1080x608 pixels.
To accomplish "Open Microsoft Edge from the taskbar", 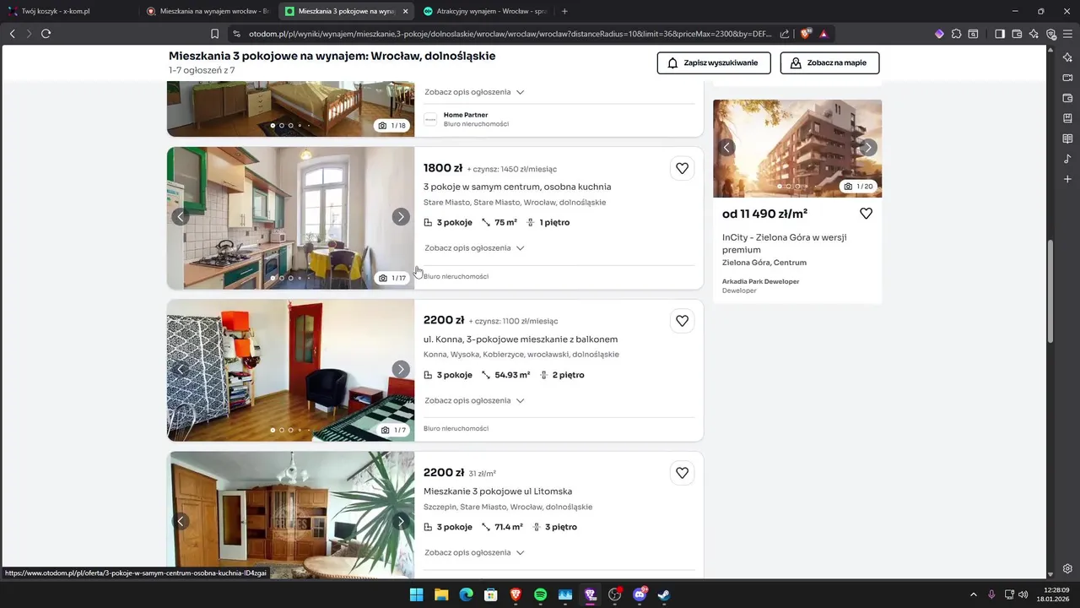I will pos(466,594).
